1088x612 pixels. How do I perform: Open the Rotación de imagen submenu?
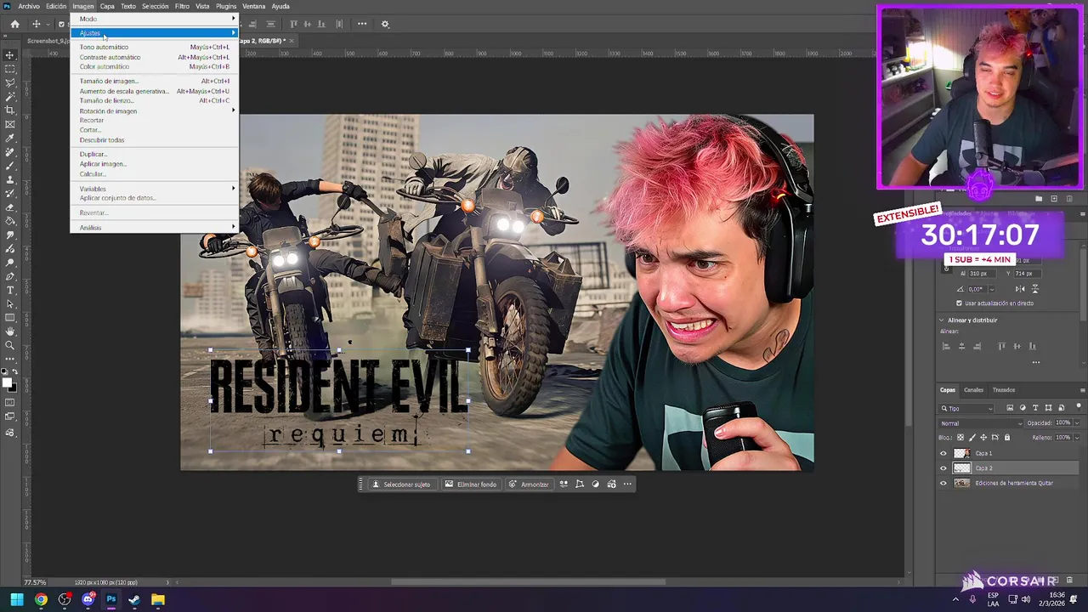154,110
